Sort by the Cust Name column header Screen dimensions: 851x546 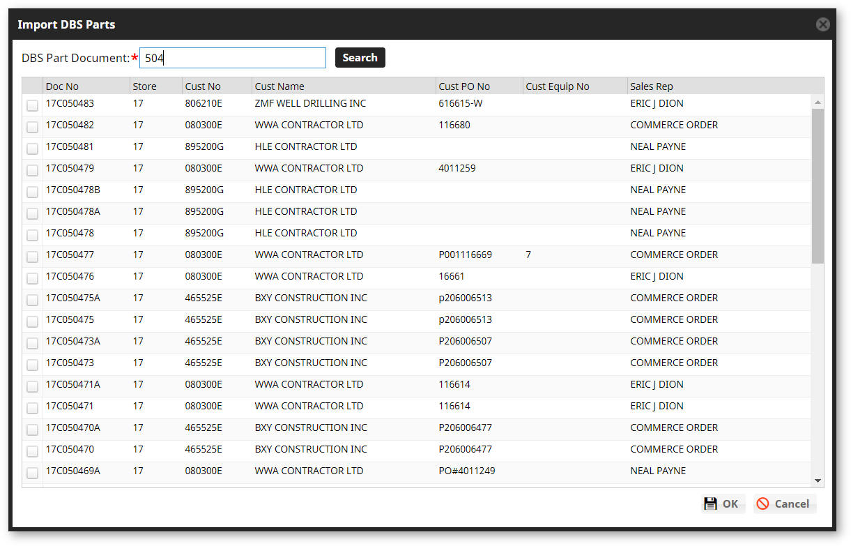277,86
